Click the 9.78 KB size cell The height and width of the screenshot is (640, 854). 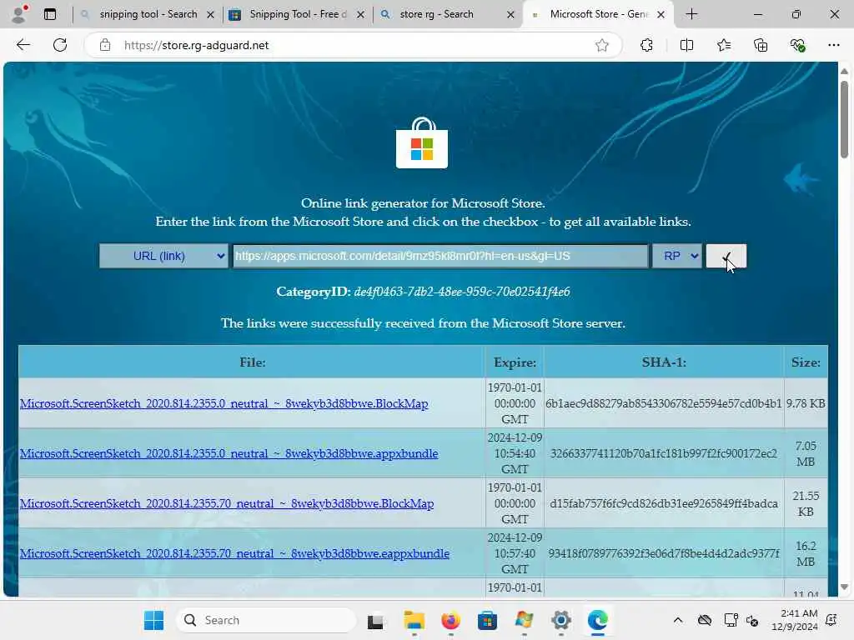[x=806, y=403]
